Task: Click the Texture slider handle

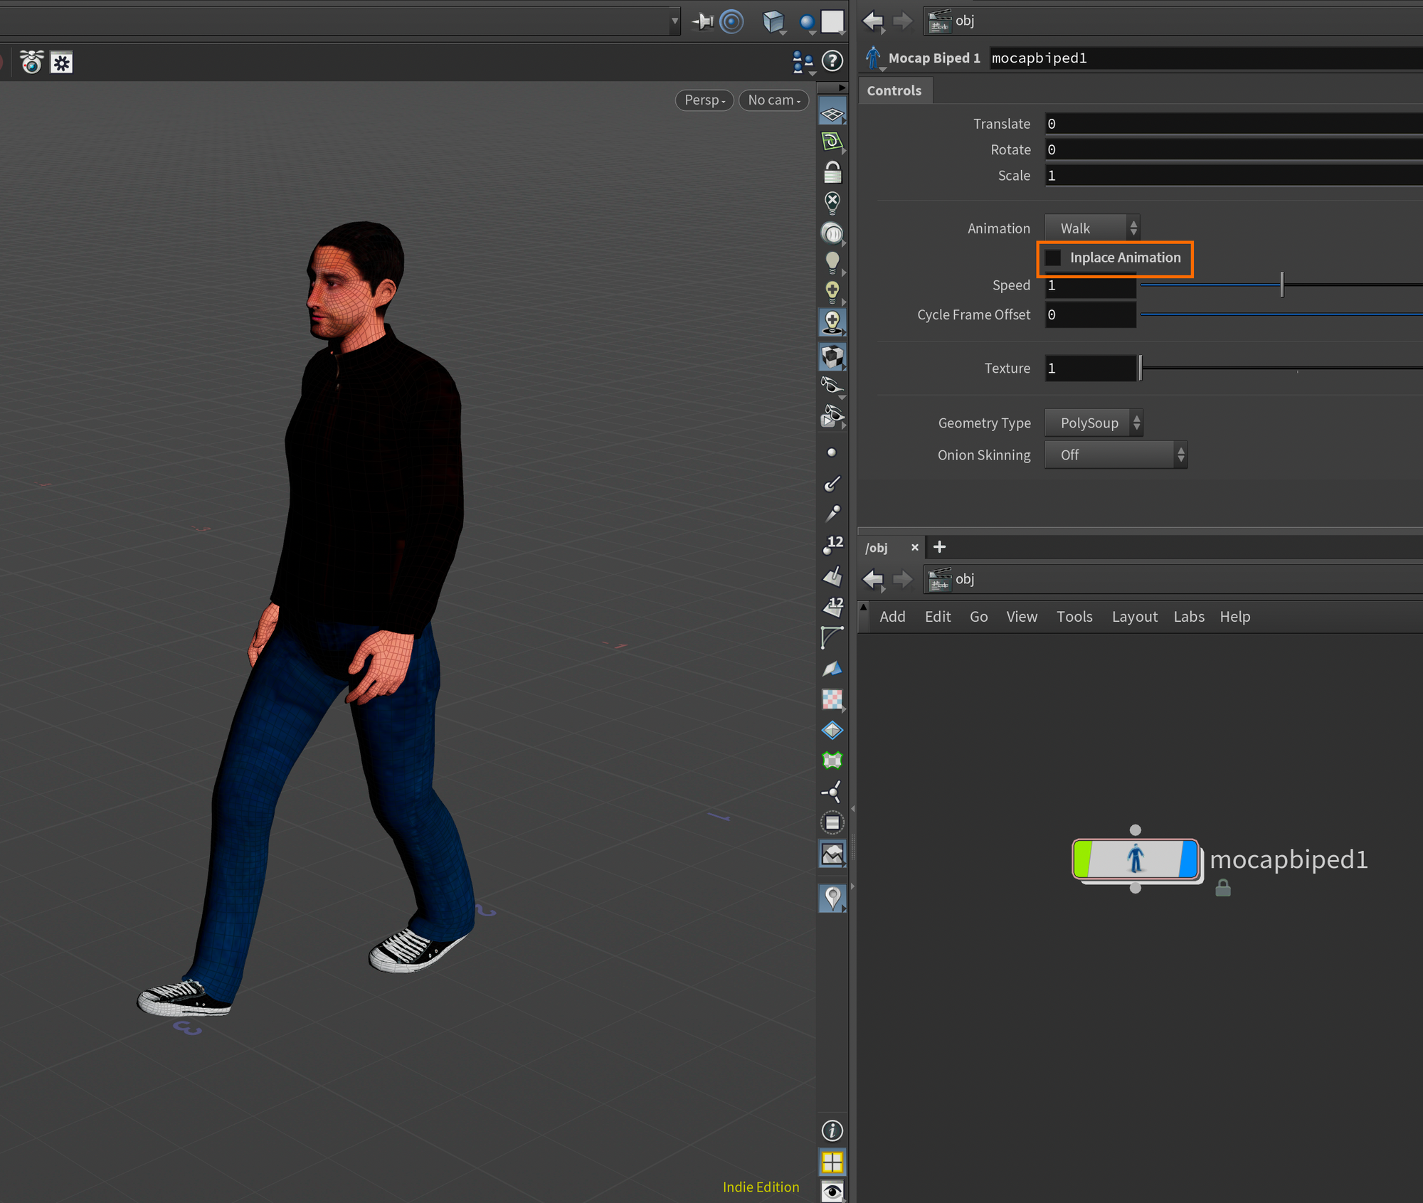Action: point(1141,368)
